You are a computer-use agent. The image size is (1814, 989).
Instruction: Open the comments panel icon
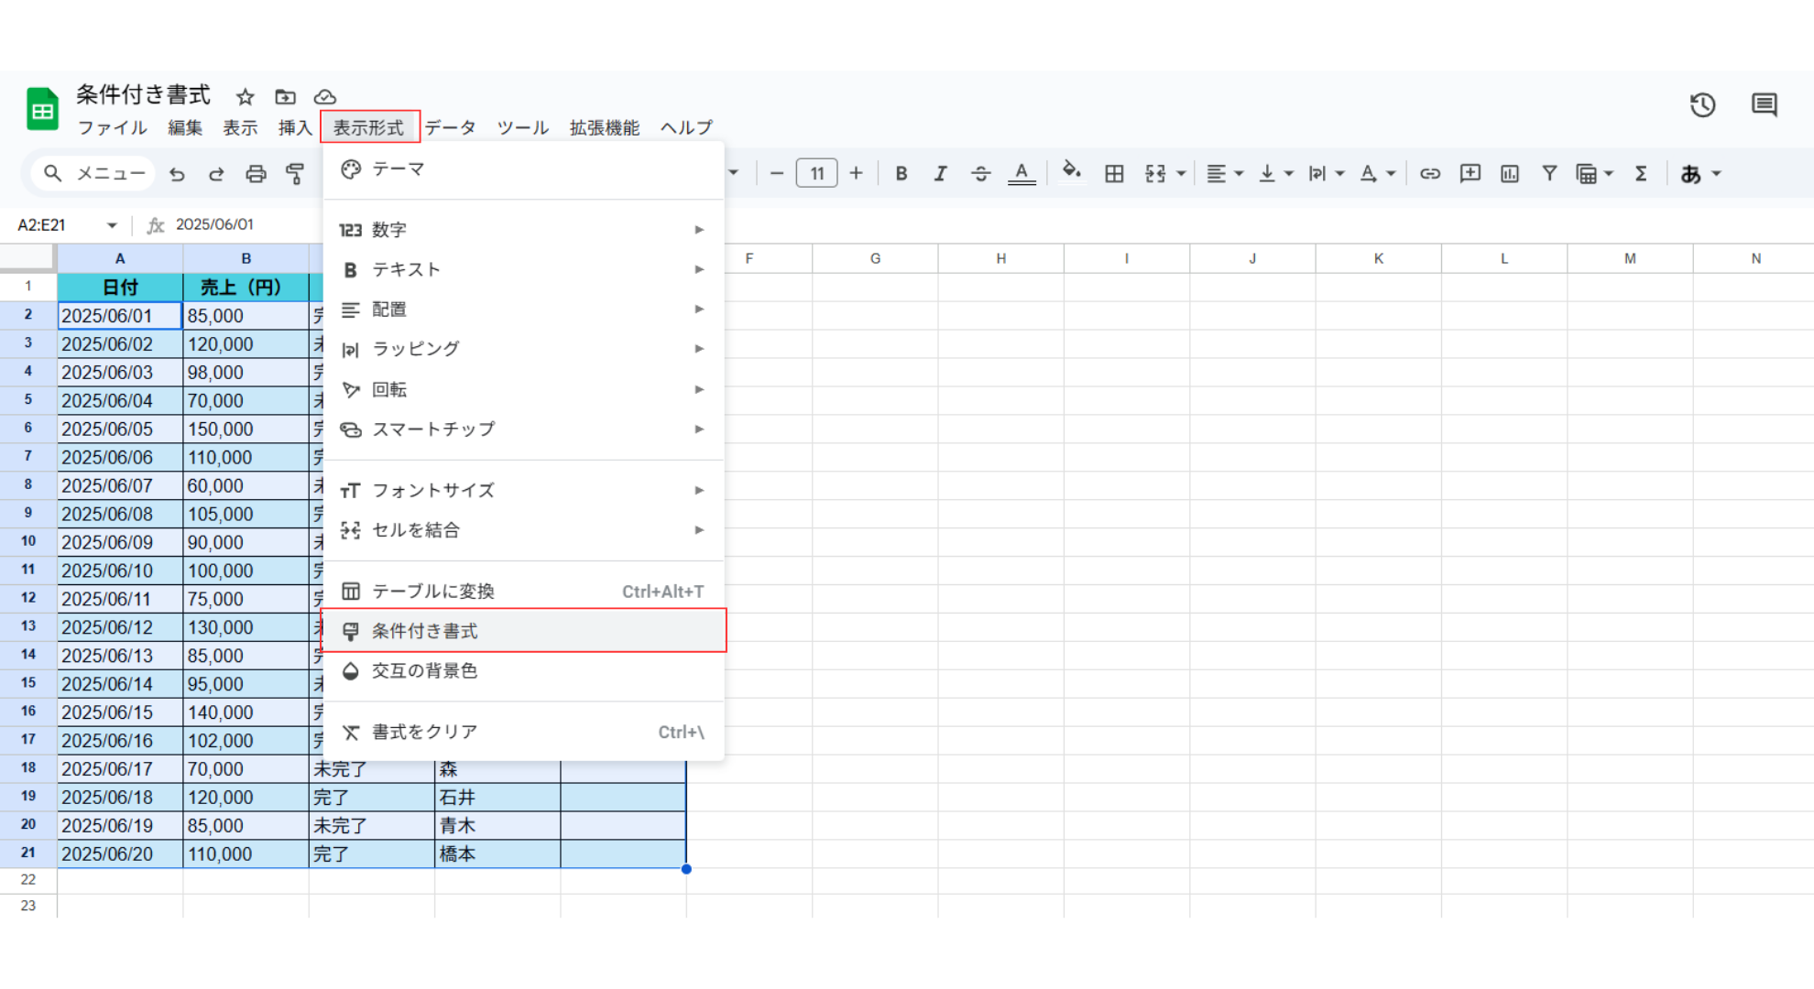(1764, 104)
